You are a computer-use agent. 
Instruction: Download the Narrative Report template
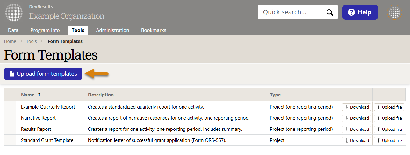tap(356, 118)
